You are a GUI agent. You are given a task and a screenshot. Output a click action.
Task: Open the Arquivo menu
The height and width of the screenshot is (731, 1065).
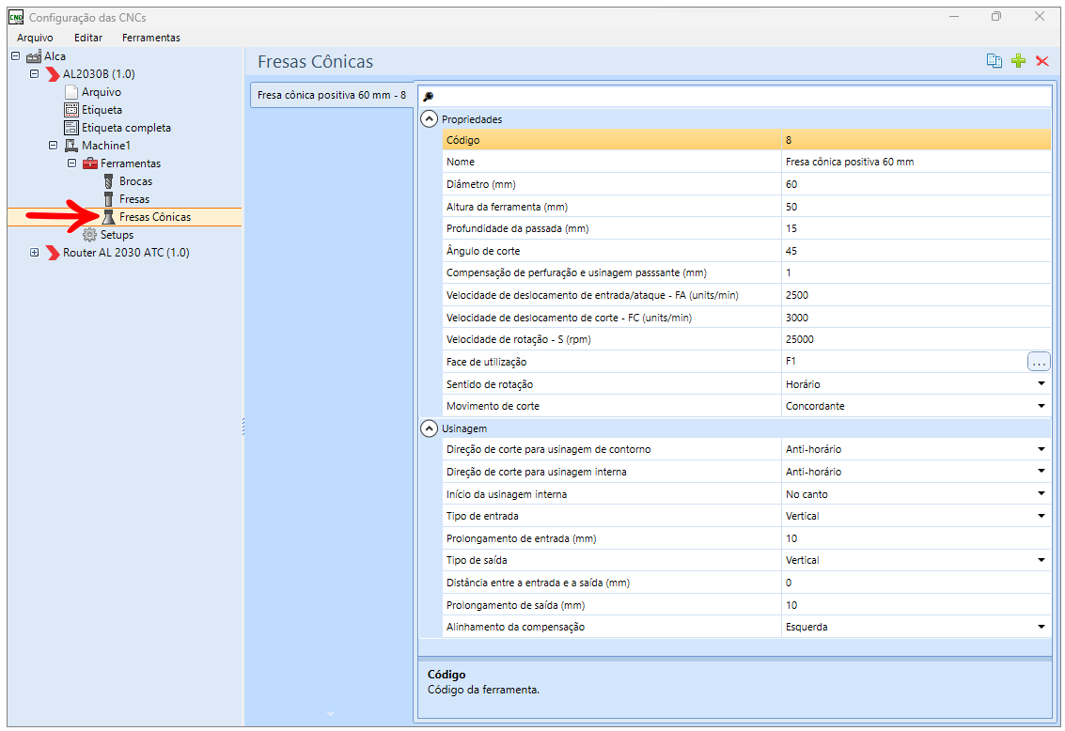pos(35,38)
